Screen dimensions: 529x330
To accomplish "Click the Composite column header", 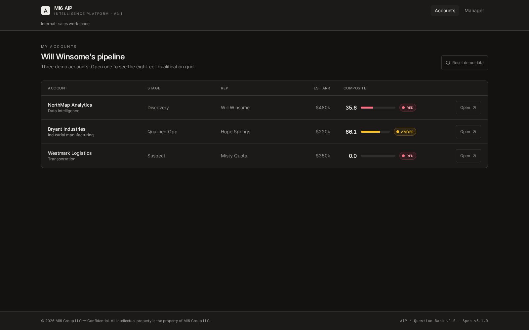I will pyautogui.click(x=355, y=88).
